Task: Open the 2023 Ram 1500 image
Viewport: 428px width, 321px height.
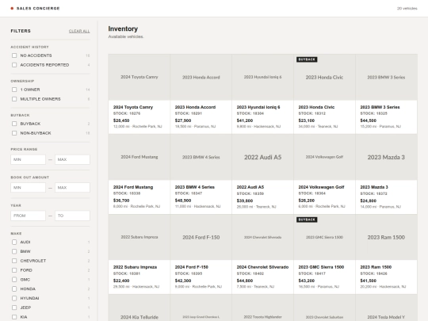Action: 386,237
